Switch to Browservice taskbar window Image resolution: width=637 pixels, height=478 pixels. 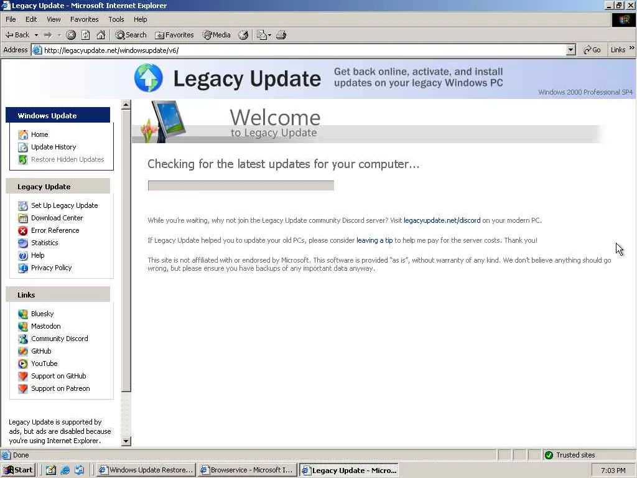click(x=248, y=470)
